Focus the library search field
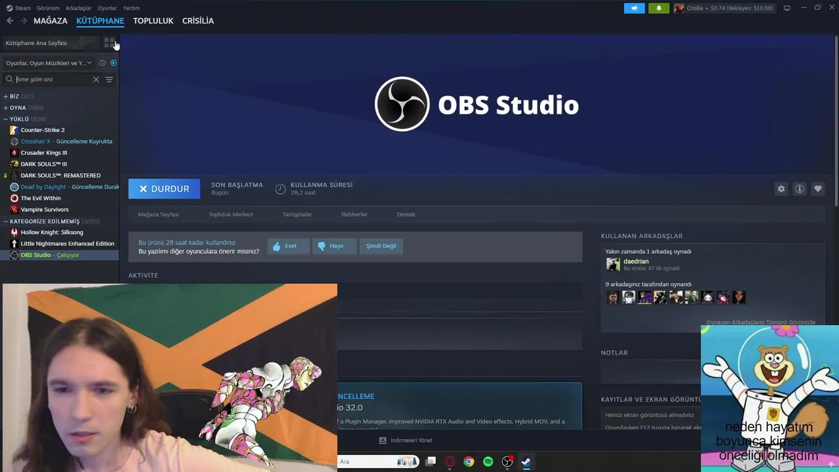 coord(52,79)
